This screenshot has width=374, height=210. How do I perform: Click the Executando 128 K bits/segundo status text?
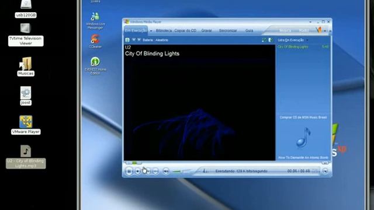241,171
